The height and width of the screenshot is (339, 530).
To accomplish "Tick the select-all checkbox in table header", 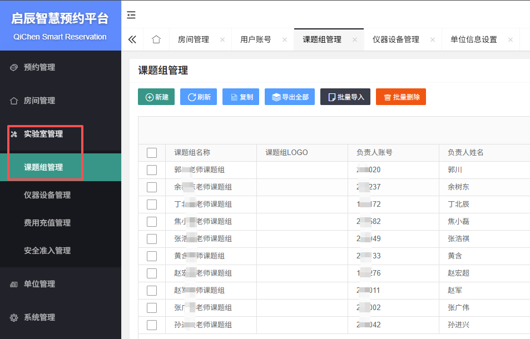I will click(x=152, y=153).
